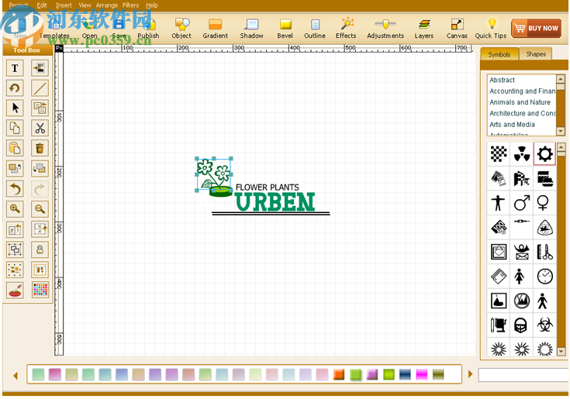Choose the biohazard symbol

click(544, 325)
